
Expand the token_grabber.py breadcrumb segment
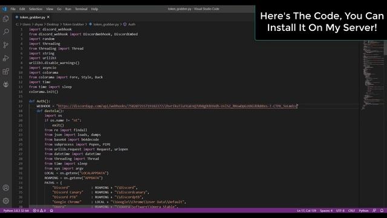(x=106, y=24)
